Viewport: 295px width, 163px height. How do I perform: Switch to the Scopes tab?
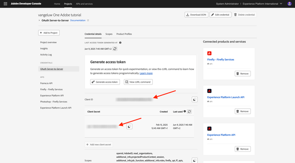pyautogui.click(x=109, y=34)
